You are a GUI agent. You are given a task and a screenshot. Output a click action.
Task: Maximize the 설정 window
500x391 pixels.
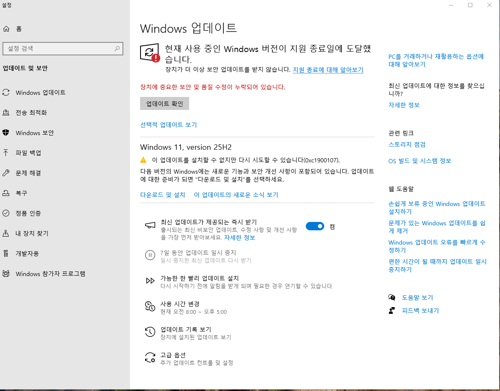pos(470,5)
